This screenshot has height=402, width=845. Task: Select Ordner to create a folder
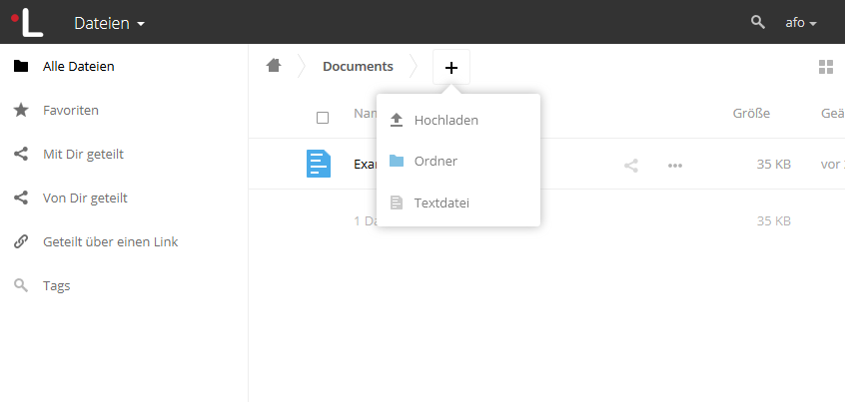[x=435, y=161]
